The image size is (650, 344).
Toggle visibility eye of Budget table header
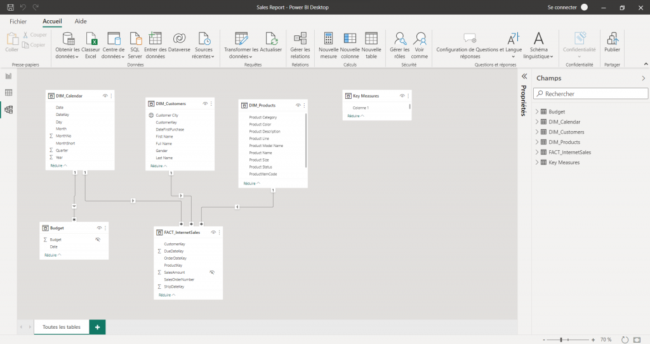pyautogui.click(x=100, y=228)
